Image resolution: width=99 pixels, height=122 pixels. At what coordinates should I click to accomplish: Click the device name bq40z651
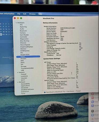point(64,32)
